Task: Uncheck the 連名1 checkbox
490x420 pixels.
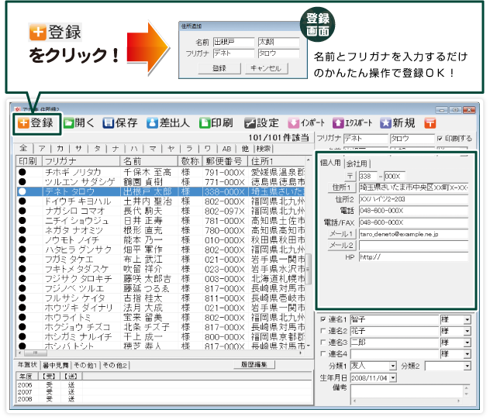Action: click(323, 319)
